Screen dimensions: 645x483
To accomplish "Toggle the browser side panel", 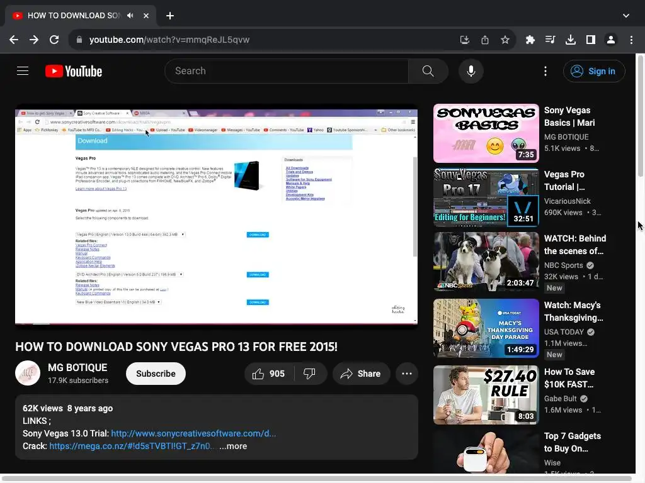I will [591, 40].
